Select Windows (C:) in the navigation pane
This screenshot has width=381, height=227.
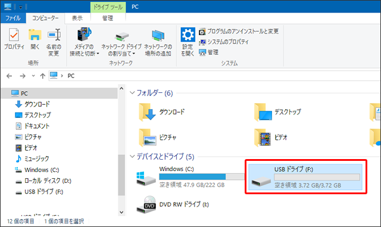37,170
